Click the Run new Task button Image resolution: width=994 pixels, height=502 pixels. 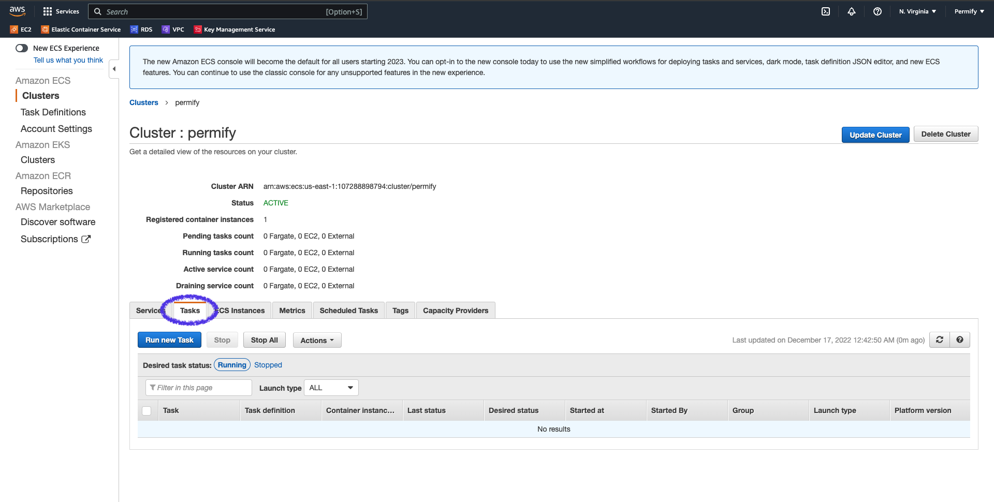click(x=169, y=340)
